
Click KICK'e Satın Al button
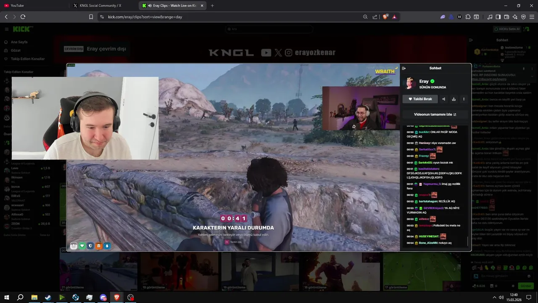click(x=507, y=29)
